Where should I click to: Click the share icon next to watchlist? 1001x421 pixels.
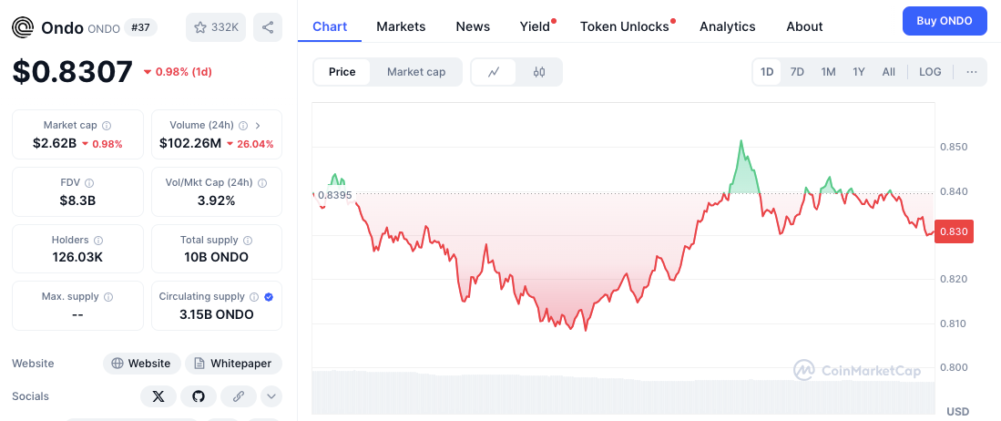click(x=268, y=27)
